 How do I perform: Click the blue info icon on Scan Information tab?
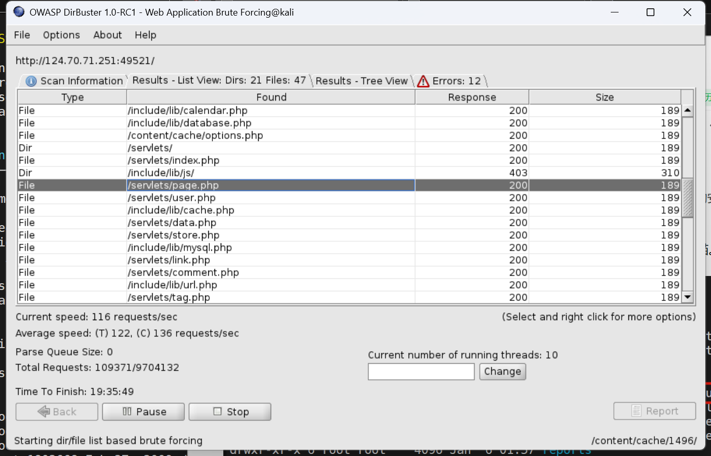[x=31, y=81]
